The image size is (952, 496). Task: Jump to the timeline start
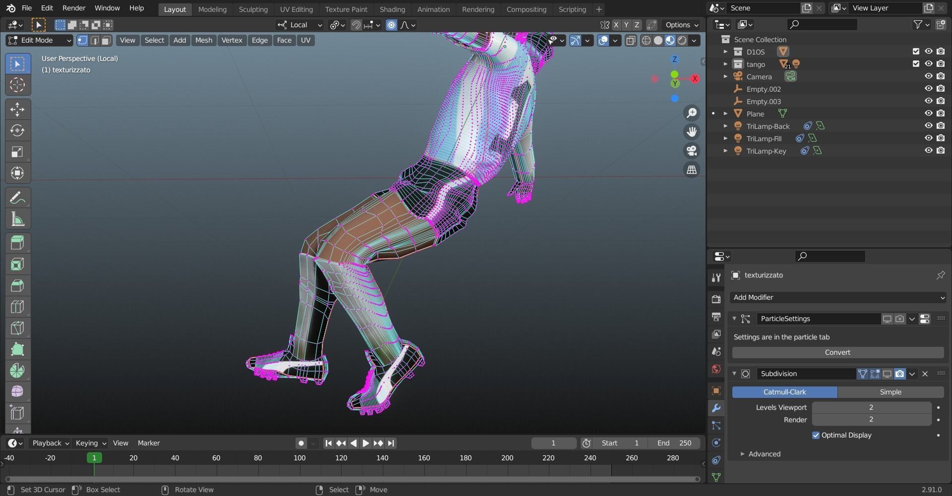328,443
